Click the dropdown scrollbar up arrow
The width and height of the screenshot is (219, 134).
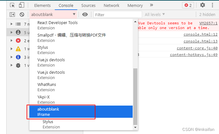coord(135,22)
